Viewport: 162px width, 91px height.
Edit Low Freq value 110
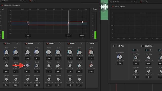[x=136, y=63]
